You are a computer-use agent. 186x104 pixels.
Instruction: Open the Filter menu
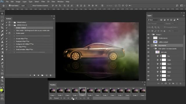43,2
